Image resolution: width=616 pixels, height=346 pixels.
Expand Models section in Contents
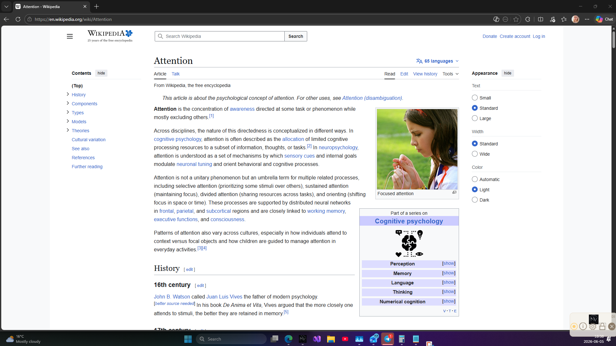[x=68, y=121]
